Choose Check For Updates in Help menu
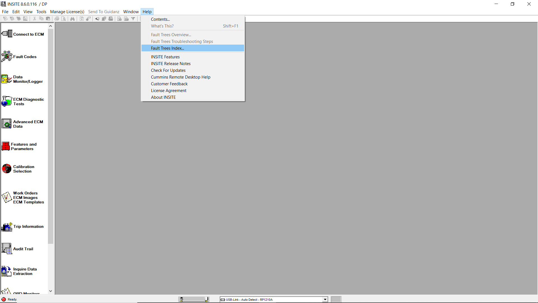This screenshot has width=538, height=303. tap(168, 70)
